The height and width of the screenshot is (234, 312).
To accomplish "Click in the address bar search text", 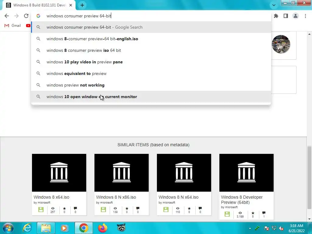I will (79, 16).
